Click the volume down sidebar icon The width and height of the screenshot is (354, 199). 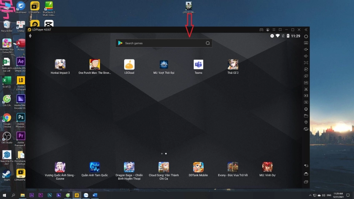coord(306,56)
